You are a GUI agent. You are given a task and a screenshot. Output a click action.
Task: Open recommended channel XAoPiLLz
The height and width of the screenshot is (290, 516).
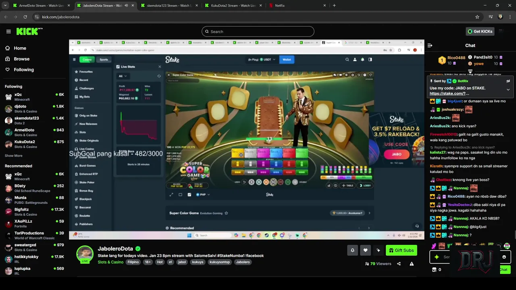(x=34, y=224)
